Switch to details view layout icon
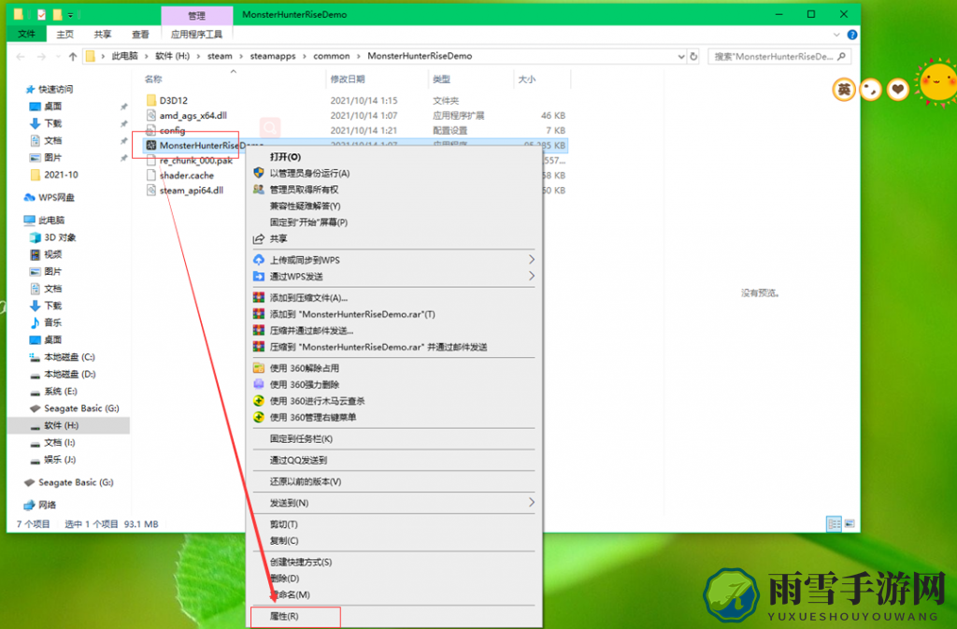 pyautogui.click(x=834, y=523)
